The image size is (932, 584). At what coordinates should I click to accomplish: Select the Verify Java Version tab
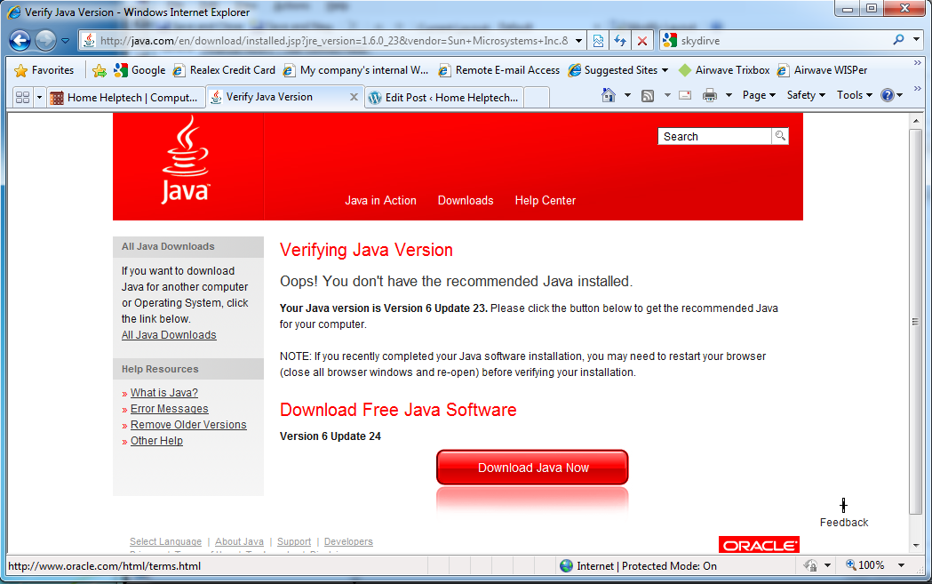click(269, 97)
